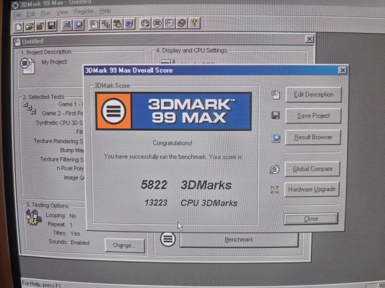Click the 'Titles: Yes' setting text
The image size is (385, 288).
click(67, 233)
